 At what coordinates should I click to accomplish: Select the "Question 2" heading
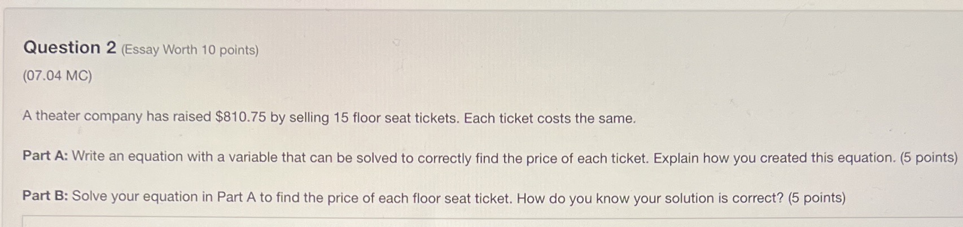tap(69, 48)
